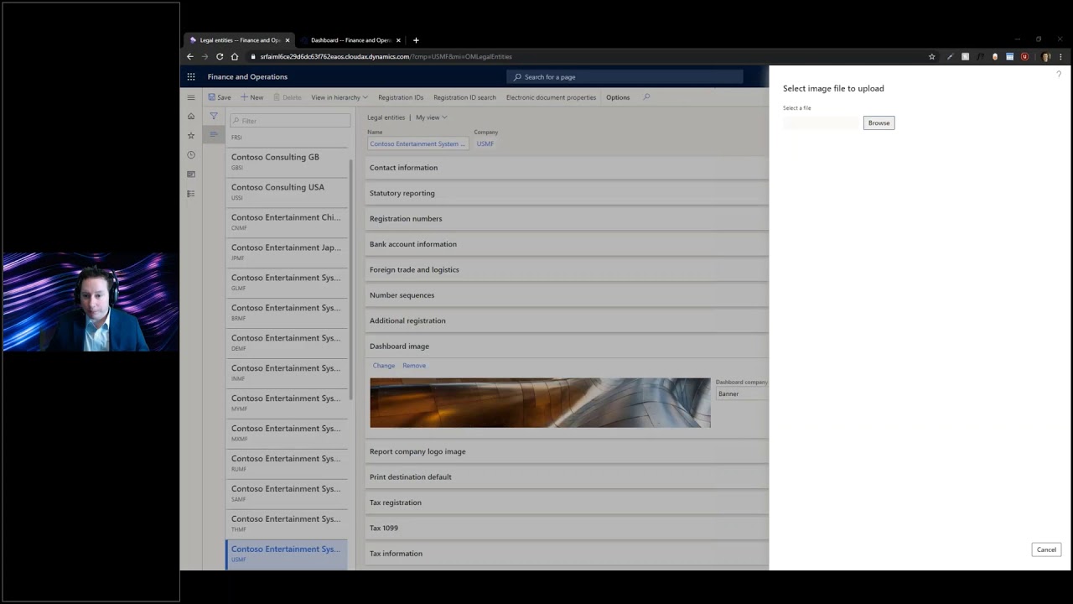The image size is (1073, 604).
Task: Cancel the image upload pane
Action: (x=1046, y=549)
